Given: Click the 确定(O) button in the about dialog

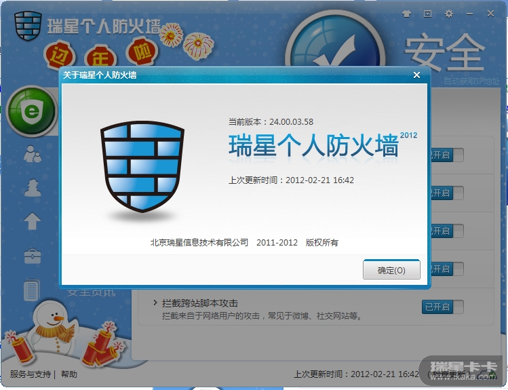Looking at the screenshot, I should click(391, 269).
